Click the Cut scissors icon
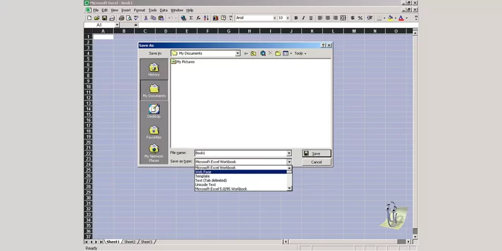The height and width of the screenshot is (251, 502). pos(146,18)
